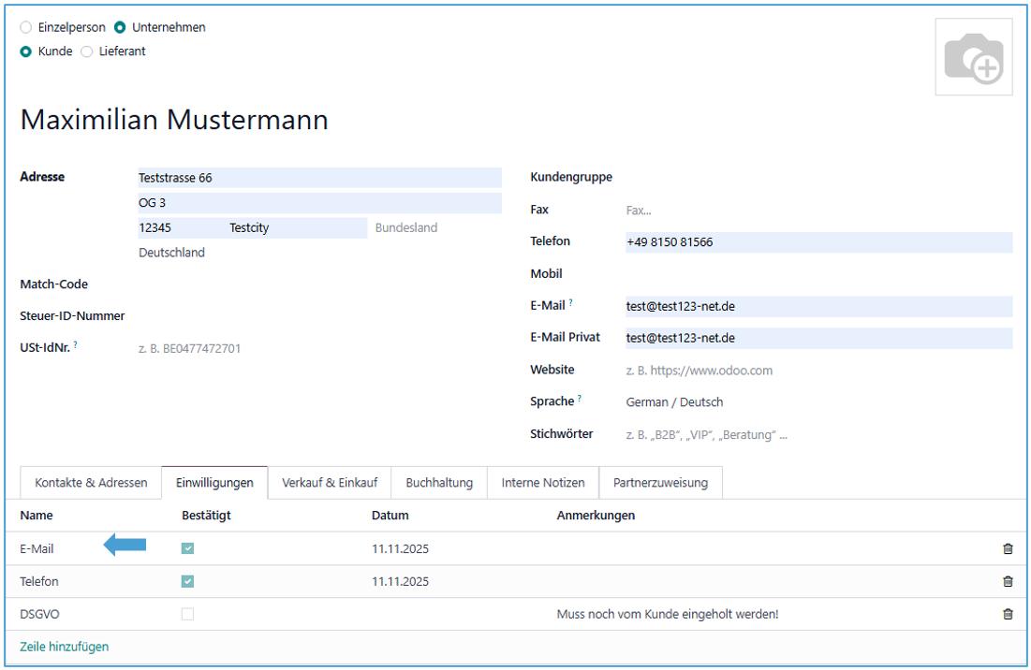Uncheck the E-Mail Bestätigt checkbox
Viewport: 1031px width, 670px height.
(187, 549)
